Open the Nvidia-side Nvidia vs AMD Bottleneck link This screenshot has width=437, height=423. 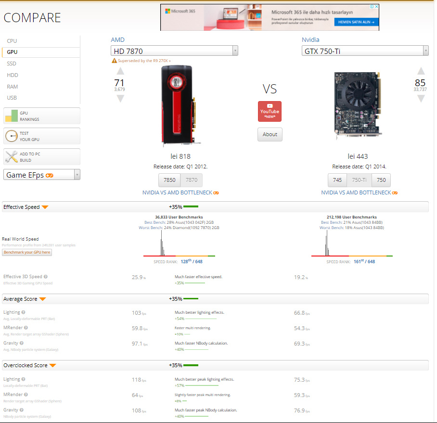point(356,193)
